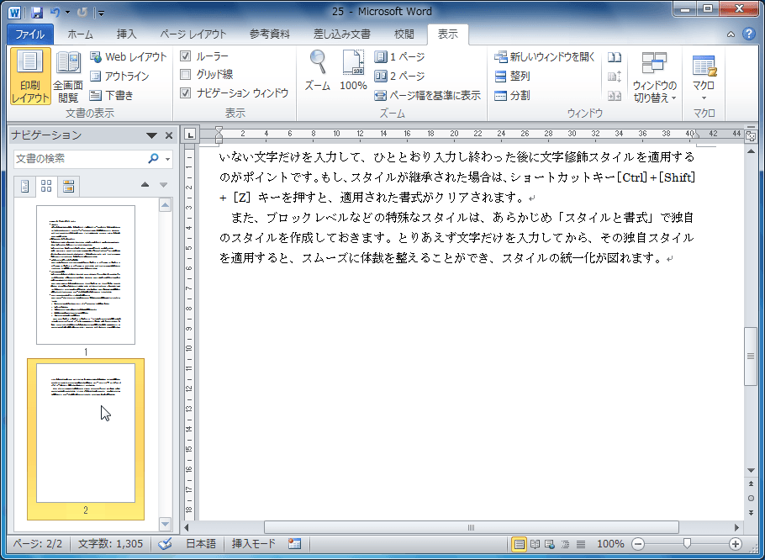Switch to headings browse tab in navigation
The width and height of the screenshot is (765, 560).
coord(25,187)
